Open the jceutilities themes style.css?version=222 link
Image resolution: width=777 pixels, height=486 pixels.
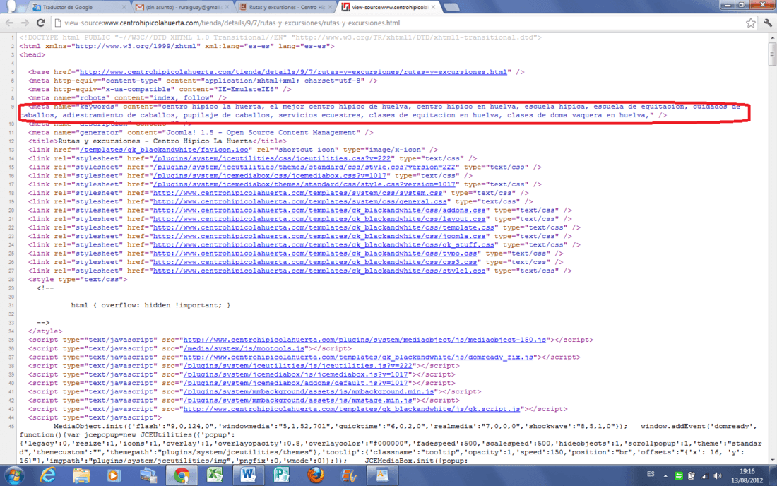(304, 167)
